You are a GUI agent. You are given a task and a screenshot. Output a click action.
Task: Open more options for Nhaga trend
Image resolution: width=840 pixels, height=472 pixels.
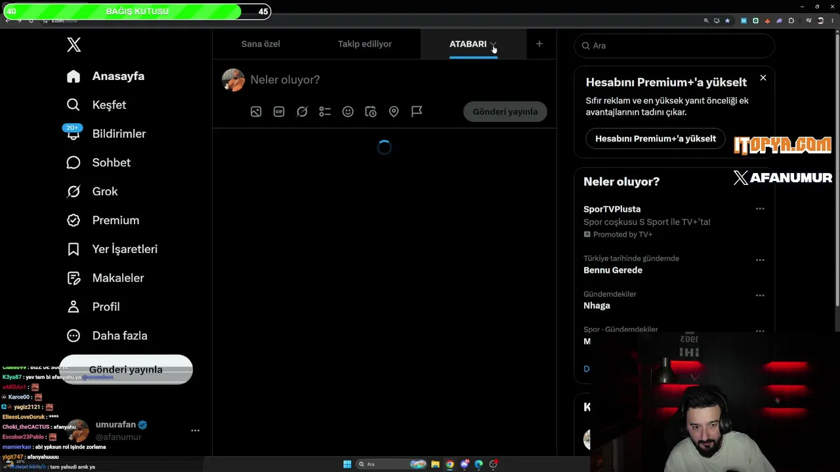coord(760,296)
